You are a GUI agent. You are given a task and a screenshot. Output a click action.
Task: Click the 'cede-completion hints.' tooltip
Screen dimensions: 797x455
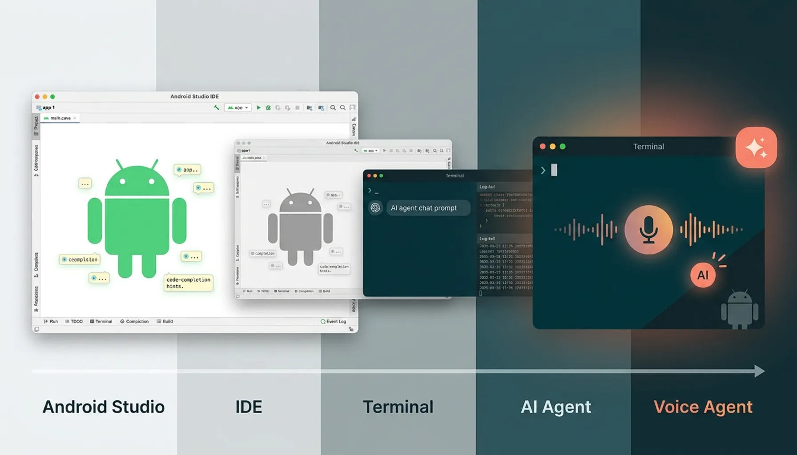point(188,283)
